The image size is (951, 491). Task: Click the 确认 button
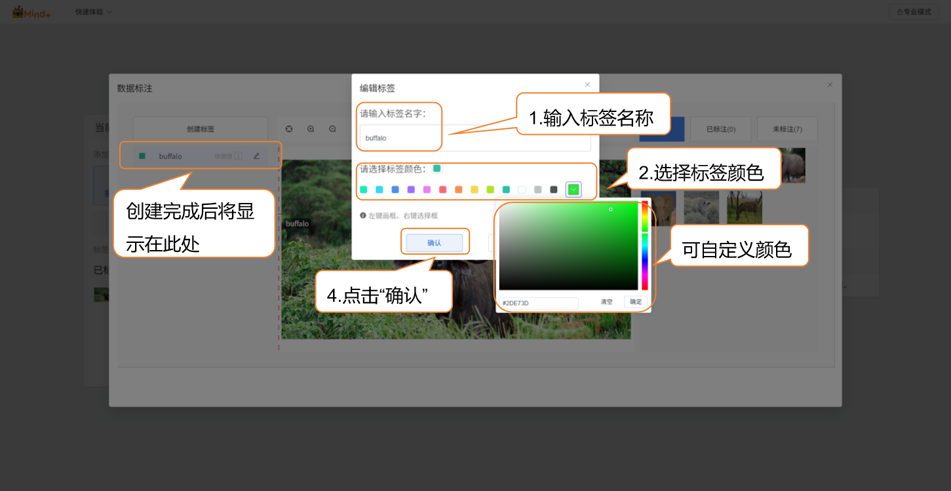point(434,243)
